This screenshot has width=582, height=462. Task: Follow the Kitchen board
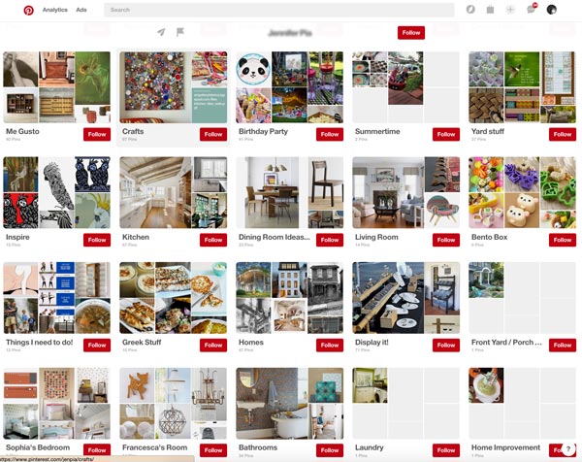point(213,240)
